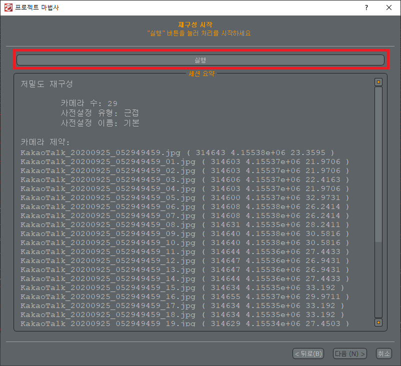The width and height of the screenshot is (401, 366).
Task: Select row KakaoTalk_20200925_052949459_14.jpg
Action: click(184, 279)
